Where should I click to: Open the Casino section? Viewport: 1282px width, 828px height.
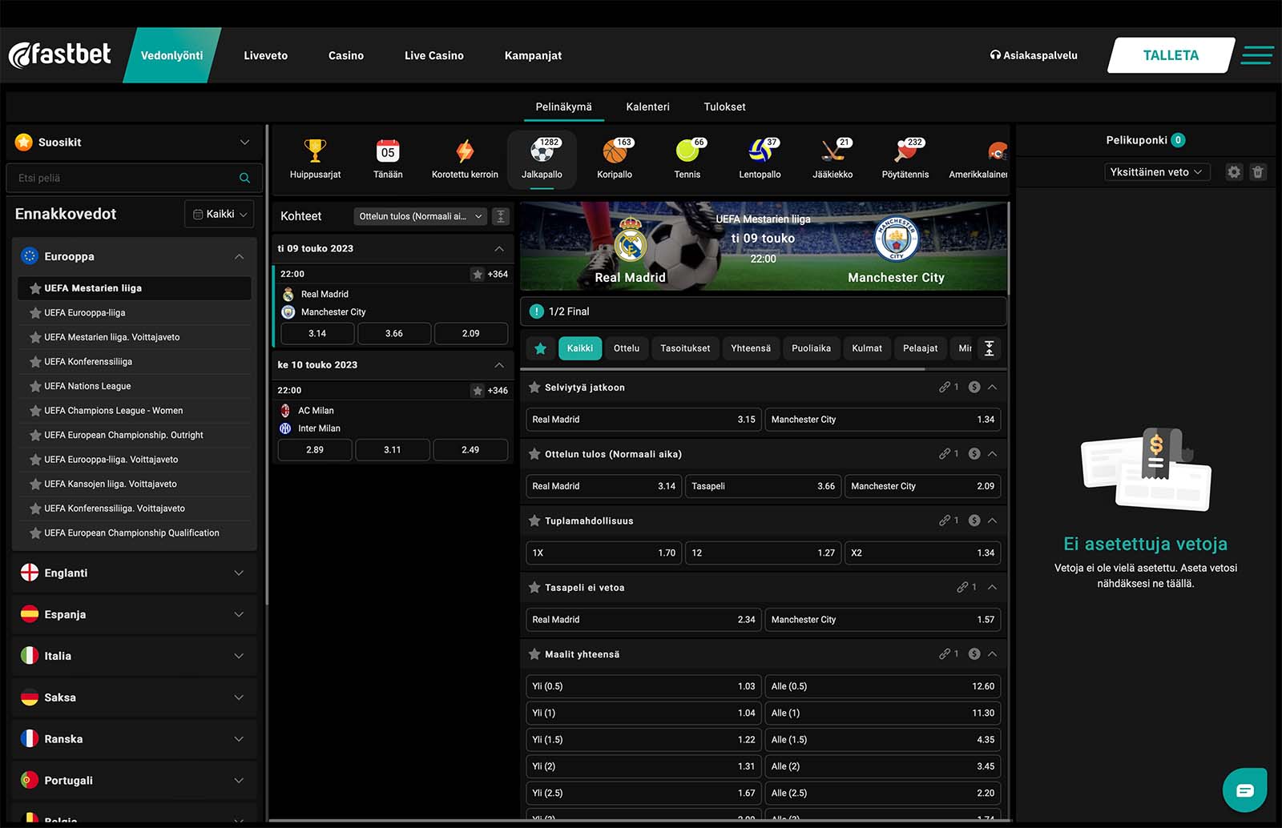(x=346, y=55)
